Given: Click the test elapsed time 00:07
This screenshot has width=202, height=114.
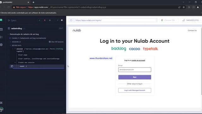Looking at the screenshot, I should pos(61,28).
